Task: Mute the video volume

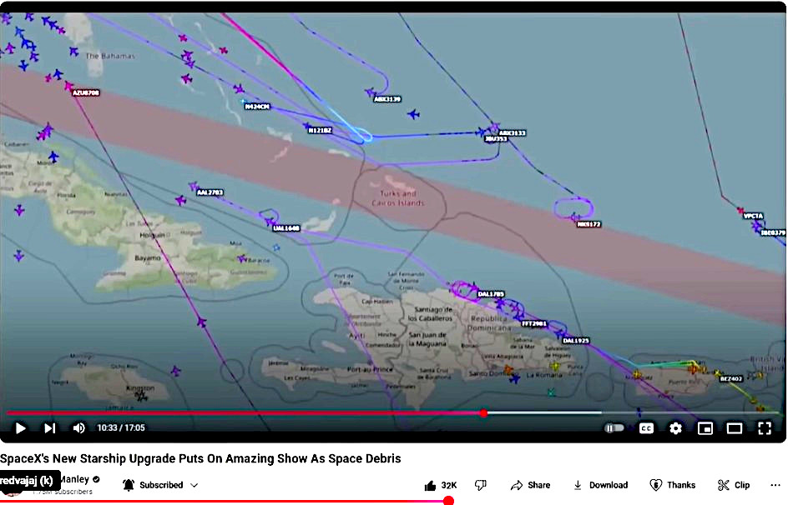Action: point(79,428)
